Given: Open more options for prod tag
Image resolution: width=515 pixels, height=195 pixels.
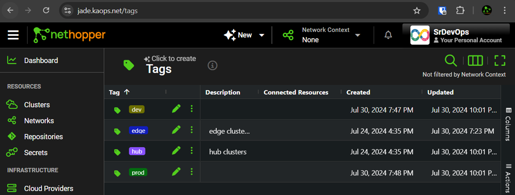Looking at the screenshot, I should (x=192, y=172).
